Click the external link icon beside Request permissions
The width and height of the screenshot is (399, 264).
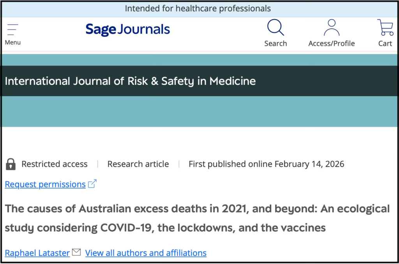[92, 184]
